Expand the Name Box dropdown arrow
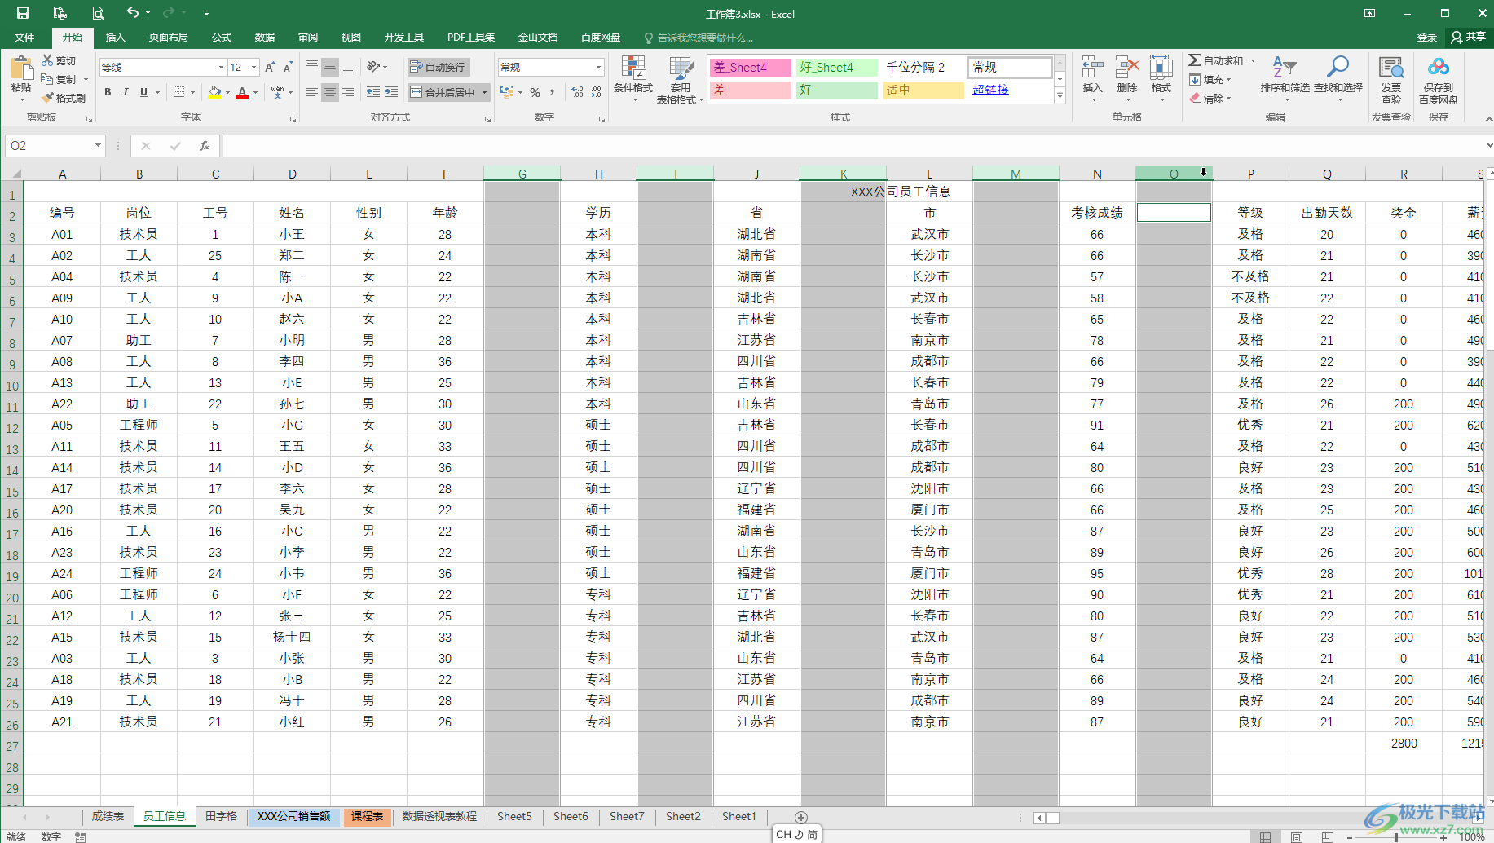Image resolution: width=1494 pixels, height=843 pixels. click(98, 145)
